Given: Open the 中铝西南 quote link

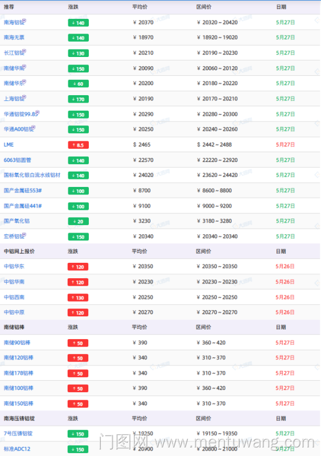Looking at the screenshot, I should coord(14,297).
